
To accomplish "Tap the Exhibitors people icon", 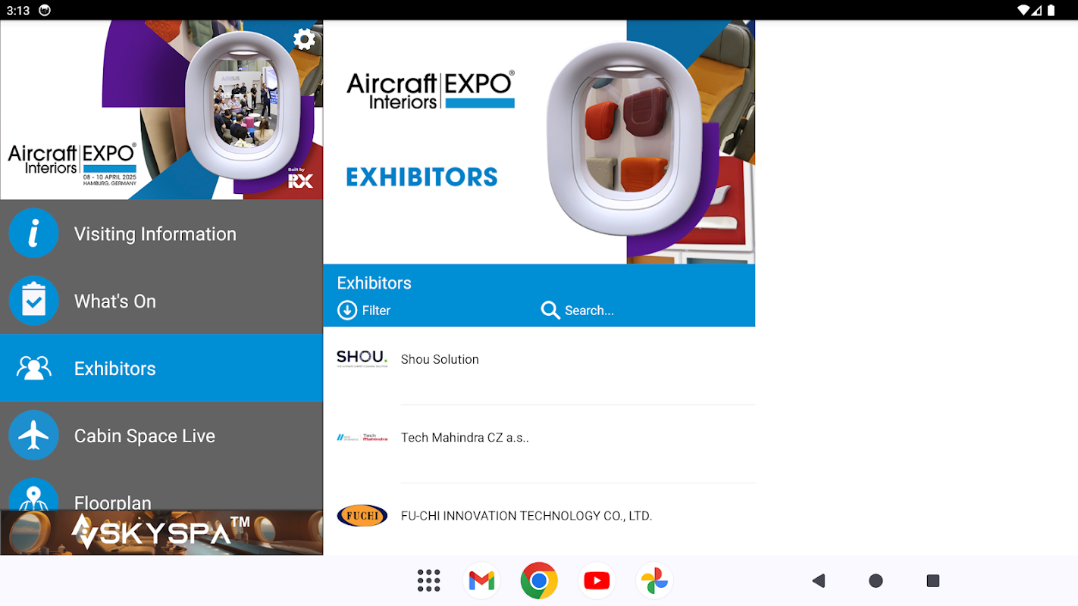I will 33,368.
